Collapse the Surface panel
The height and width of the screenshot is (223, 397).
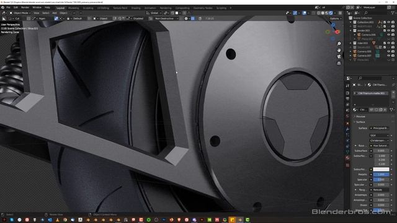pyautogui.click(x=360, y=122)
